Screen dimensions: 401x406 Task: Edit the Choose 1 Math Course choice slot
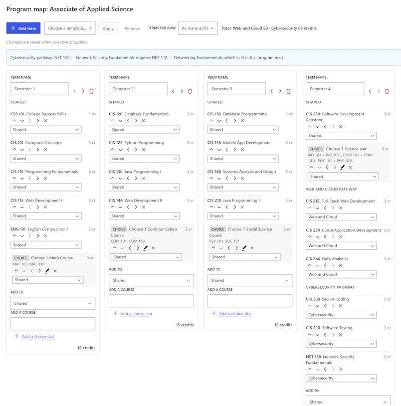(47, 271)
